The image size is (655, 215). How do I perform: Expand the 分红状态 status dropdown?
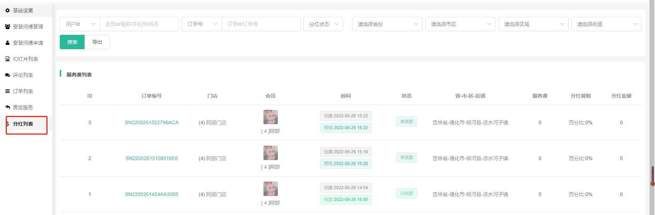[323, 24]
